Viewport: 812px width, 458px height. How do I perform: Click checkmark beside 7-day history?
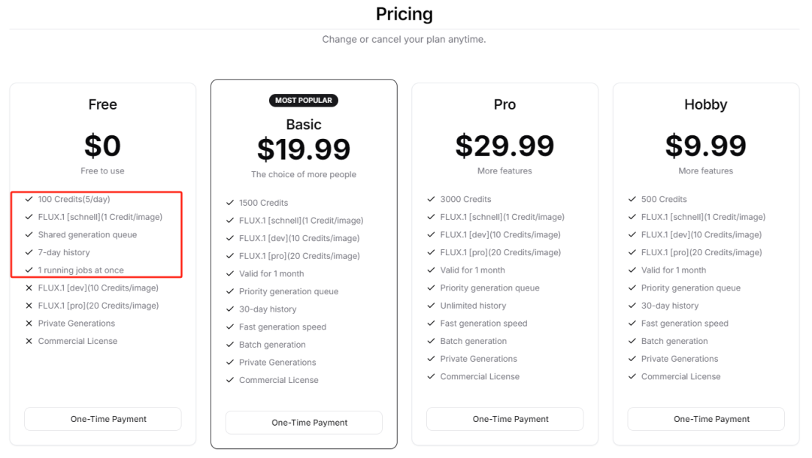point(29,252)
